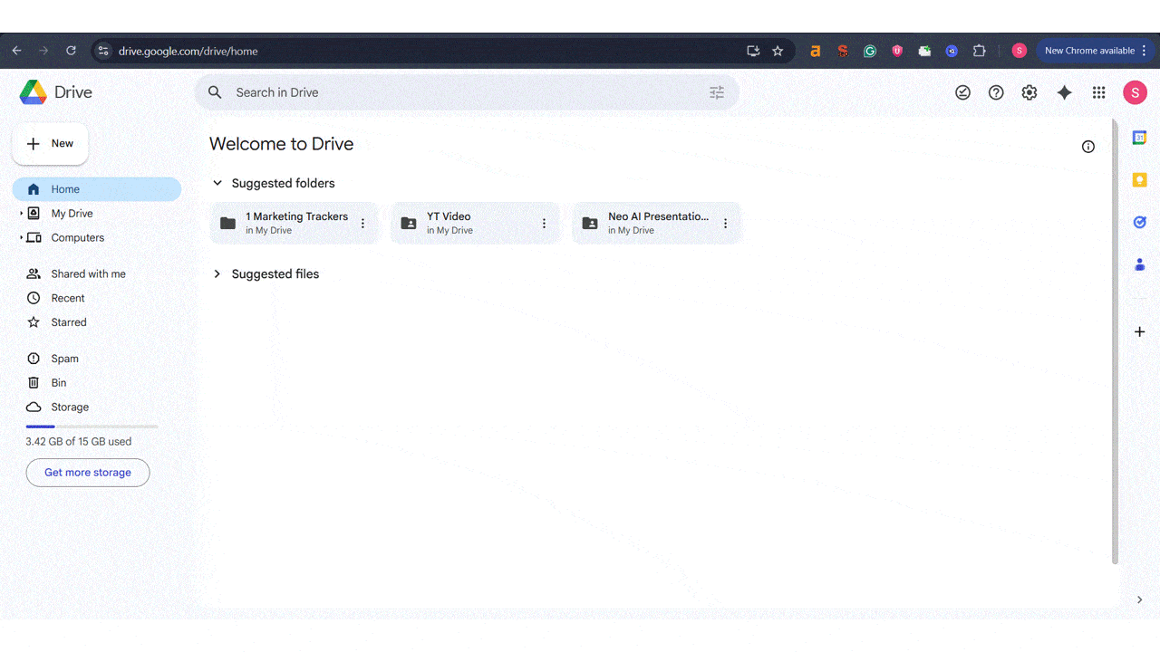Open the Google apps grid
Screen dimensions: 1160x652
(1098, 91)
